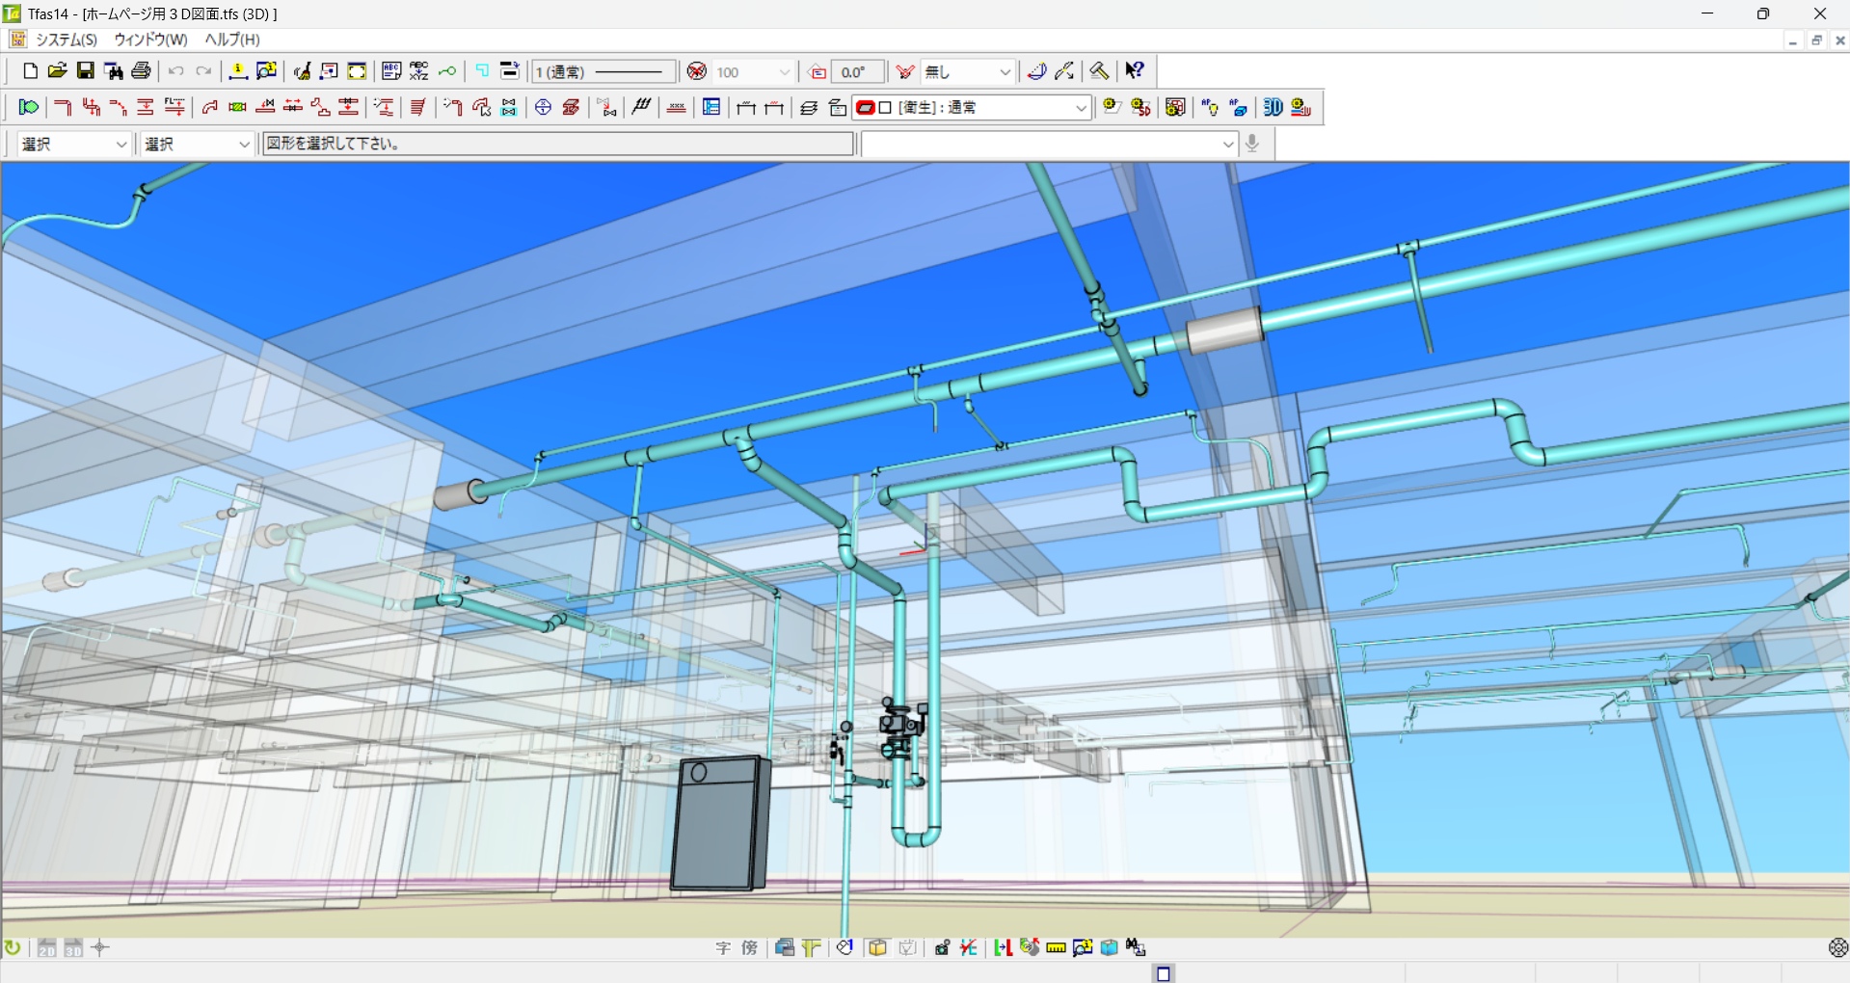The image size is (1850, 983).
Task: Toggle the 字 text display in status bar
Action: click(x=723, y=948)
